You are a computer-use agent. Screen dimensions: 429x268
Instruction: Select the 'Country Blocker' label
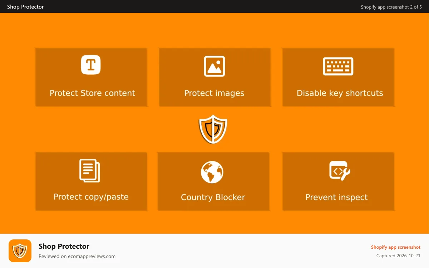click(x=213, y=197)
